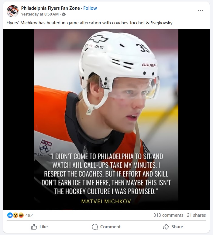The height and width of the screenshot is (235, 213).
Task: Click the laughing haha reaction emoji
Action: [21, 215]
